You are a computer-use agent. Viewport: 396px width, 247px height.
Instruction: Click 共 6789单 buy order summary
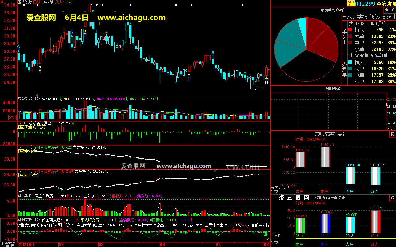pos(368,23)
